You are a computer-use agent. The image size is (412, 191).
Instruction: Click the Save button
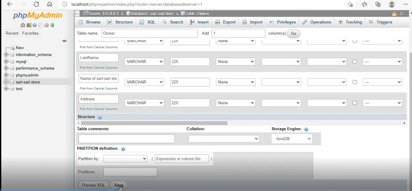point(119,185)
